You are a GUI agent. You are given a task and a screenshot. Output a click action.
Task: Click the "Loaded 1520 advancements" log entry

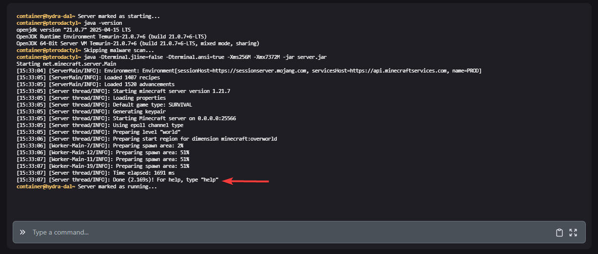pos(96,84)
